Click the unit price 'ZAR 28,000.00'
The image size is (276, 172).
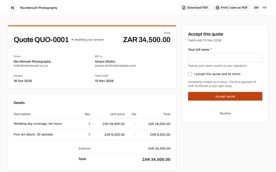[114, 124]
